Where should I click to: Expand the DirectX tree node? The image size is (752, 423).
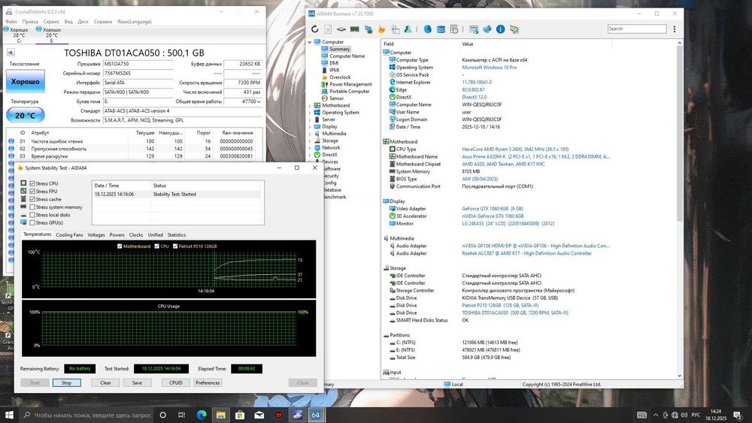[310, 155]
